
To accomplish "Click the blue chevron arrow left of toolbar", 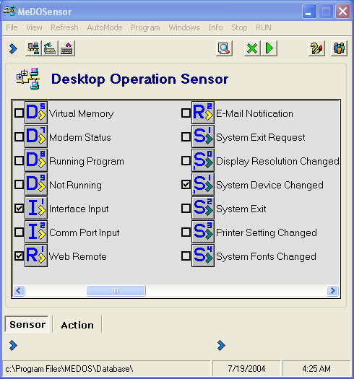I will pos(13,48).
